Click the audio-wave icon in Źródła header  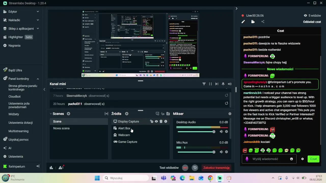tap(163, 114)
